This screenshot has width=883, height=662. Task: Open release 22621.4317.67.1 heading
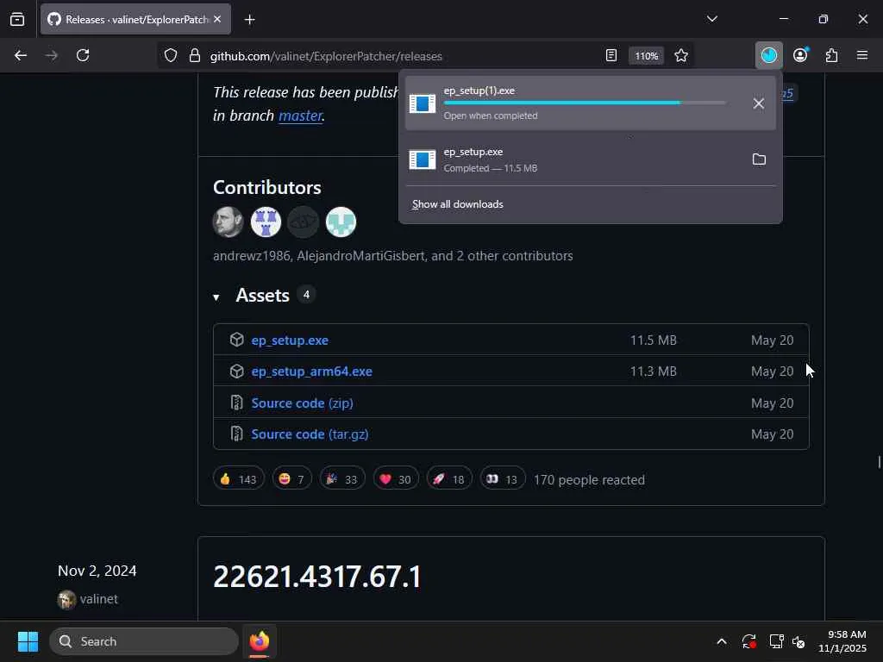317,577
